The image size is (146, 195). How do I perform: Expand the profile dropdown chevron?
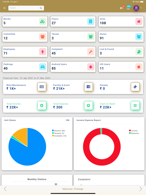141,8
